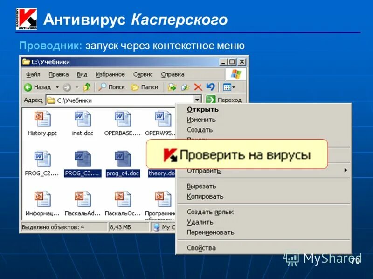Choose Свойства from the context menu
This screenshot has height=279, width=373.
(200, 248)
